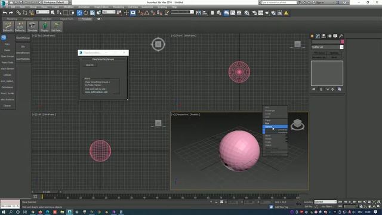Click the Define Idle Areas ribbon button
Image resolution: width=382 pixels, height=215 pixels.
click(20, 26)
